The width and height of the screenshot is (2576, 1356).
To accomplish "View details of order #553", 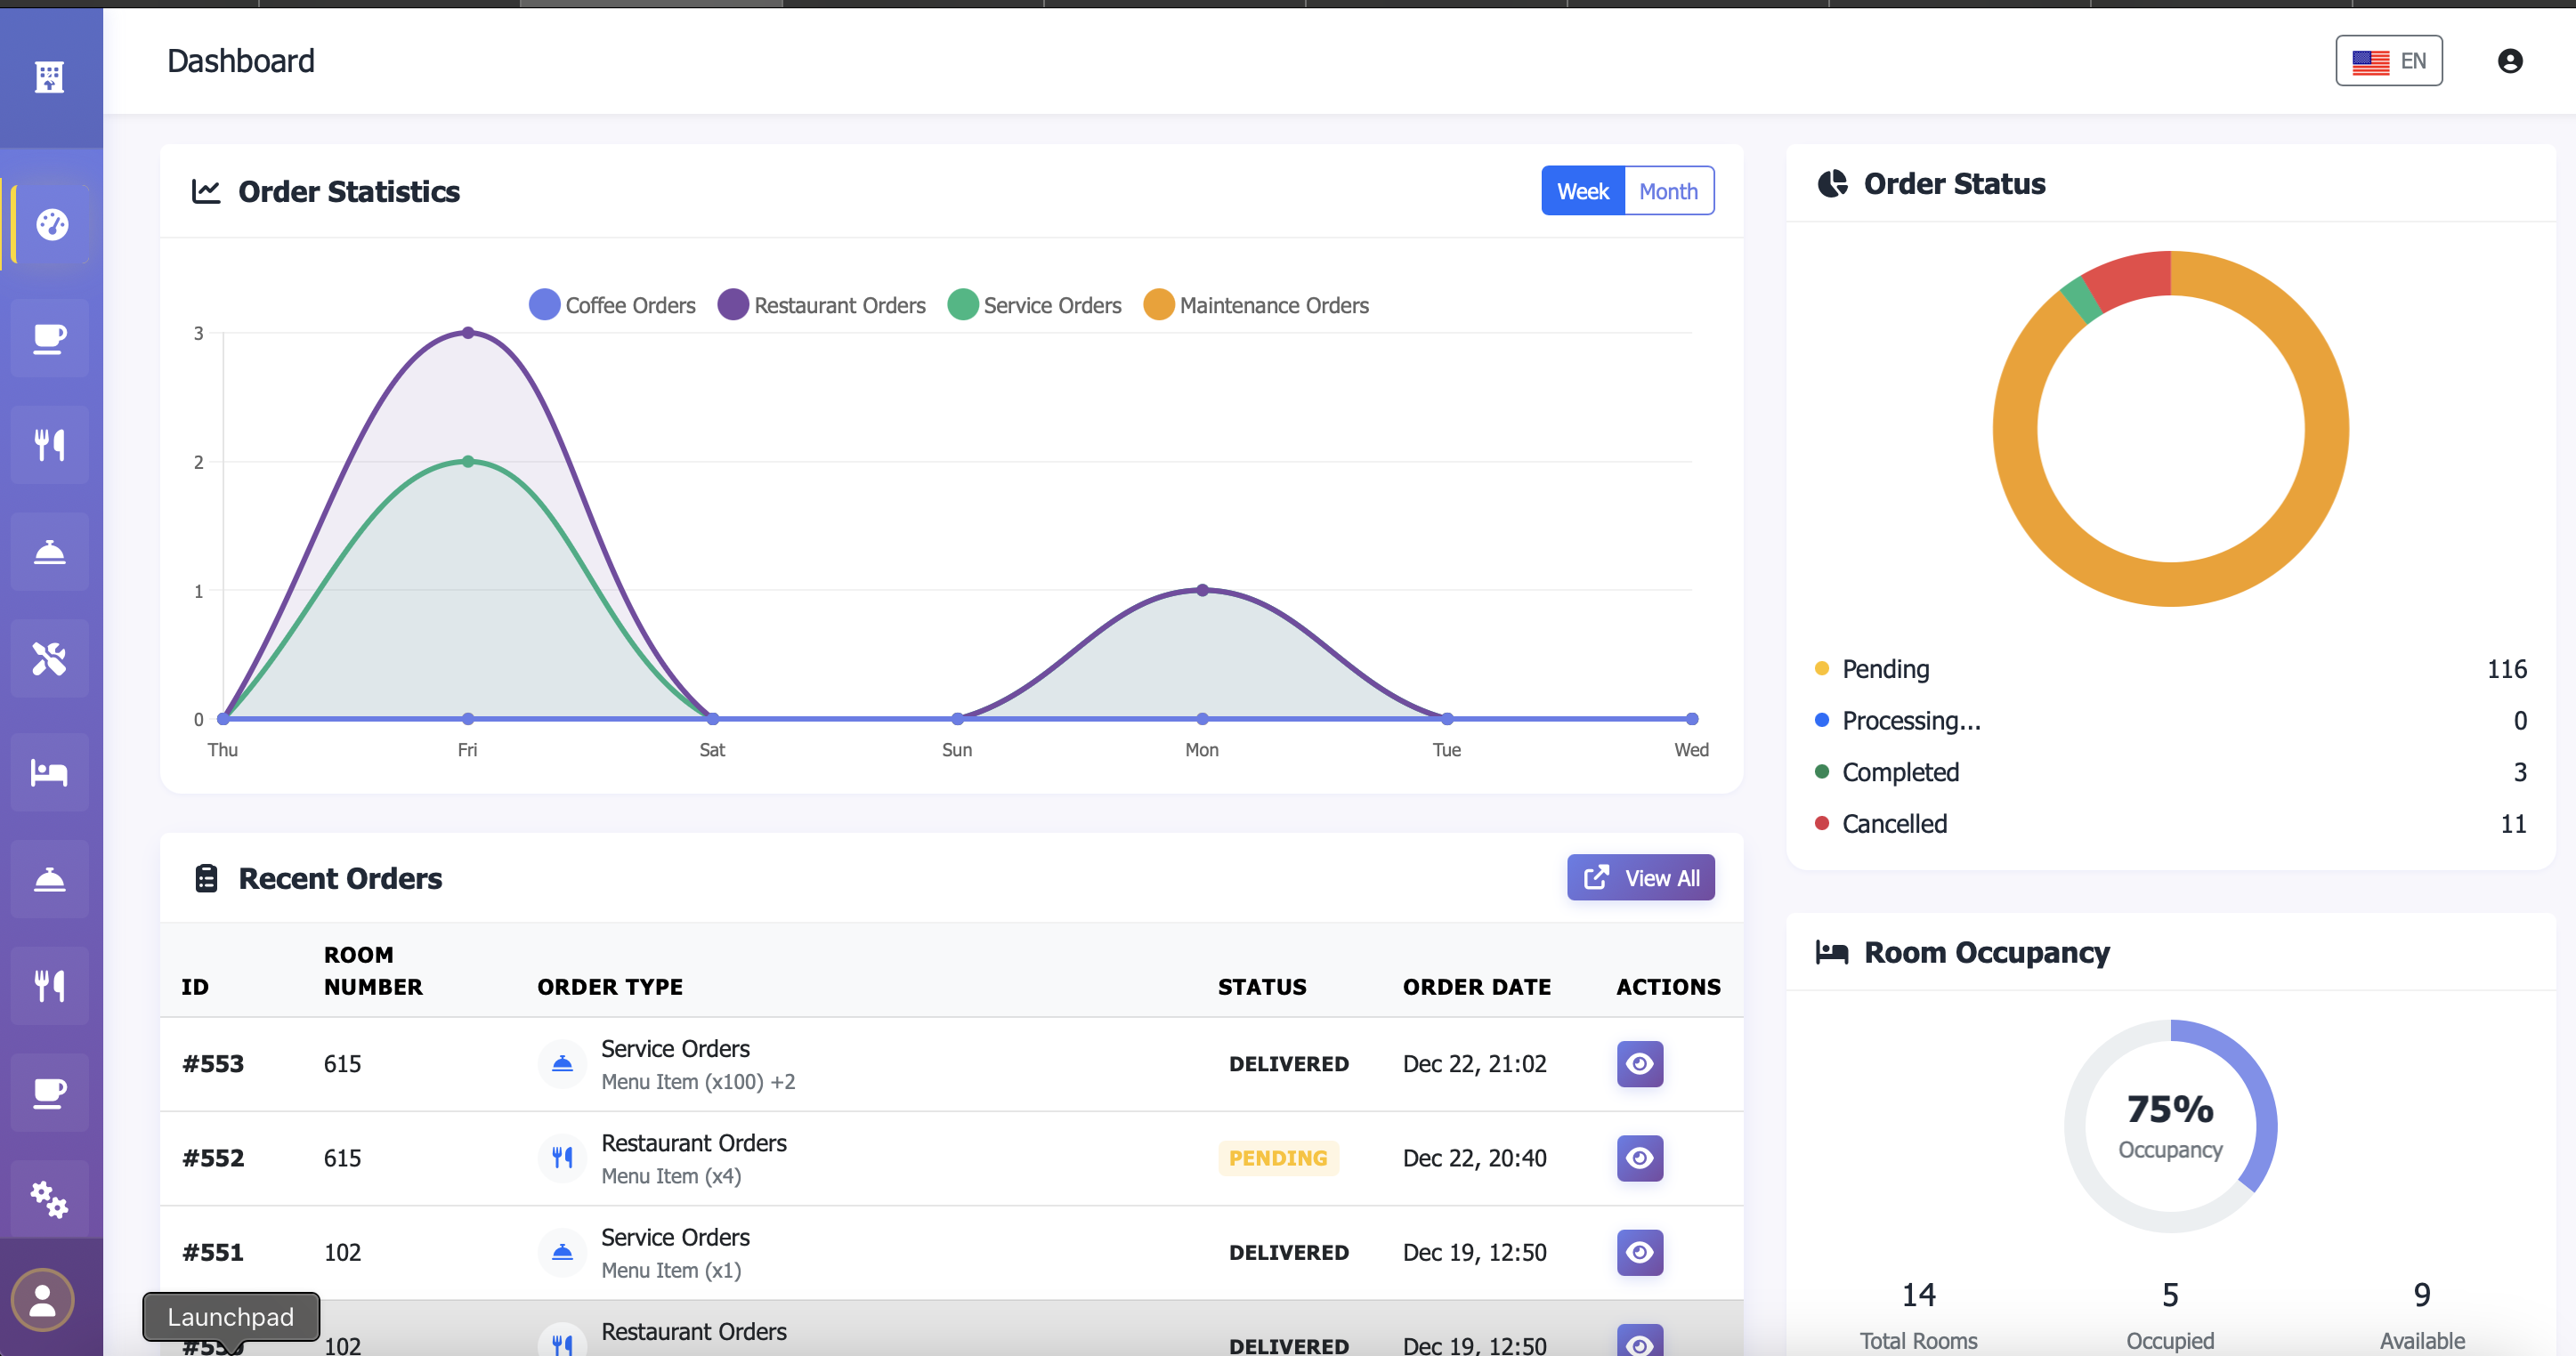I will tap(1639, 1063).
